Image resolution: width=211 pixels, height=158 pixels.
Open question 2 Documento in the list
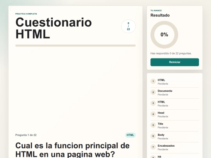coord(175,93)
